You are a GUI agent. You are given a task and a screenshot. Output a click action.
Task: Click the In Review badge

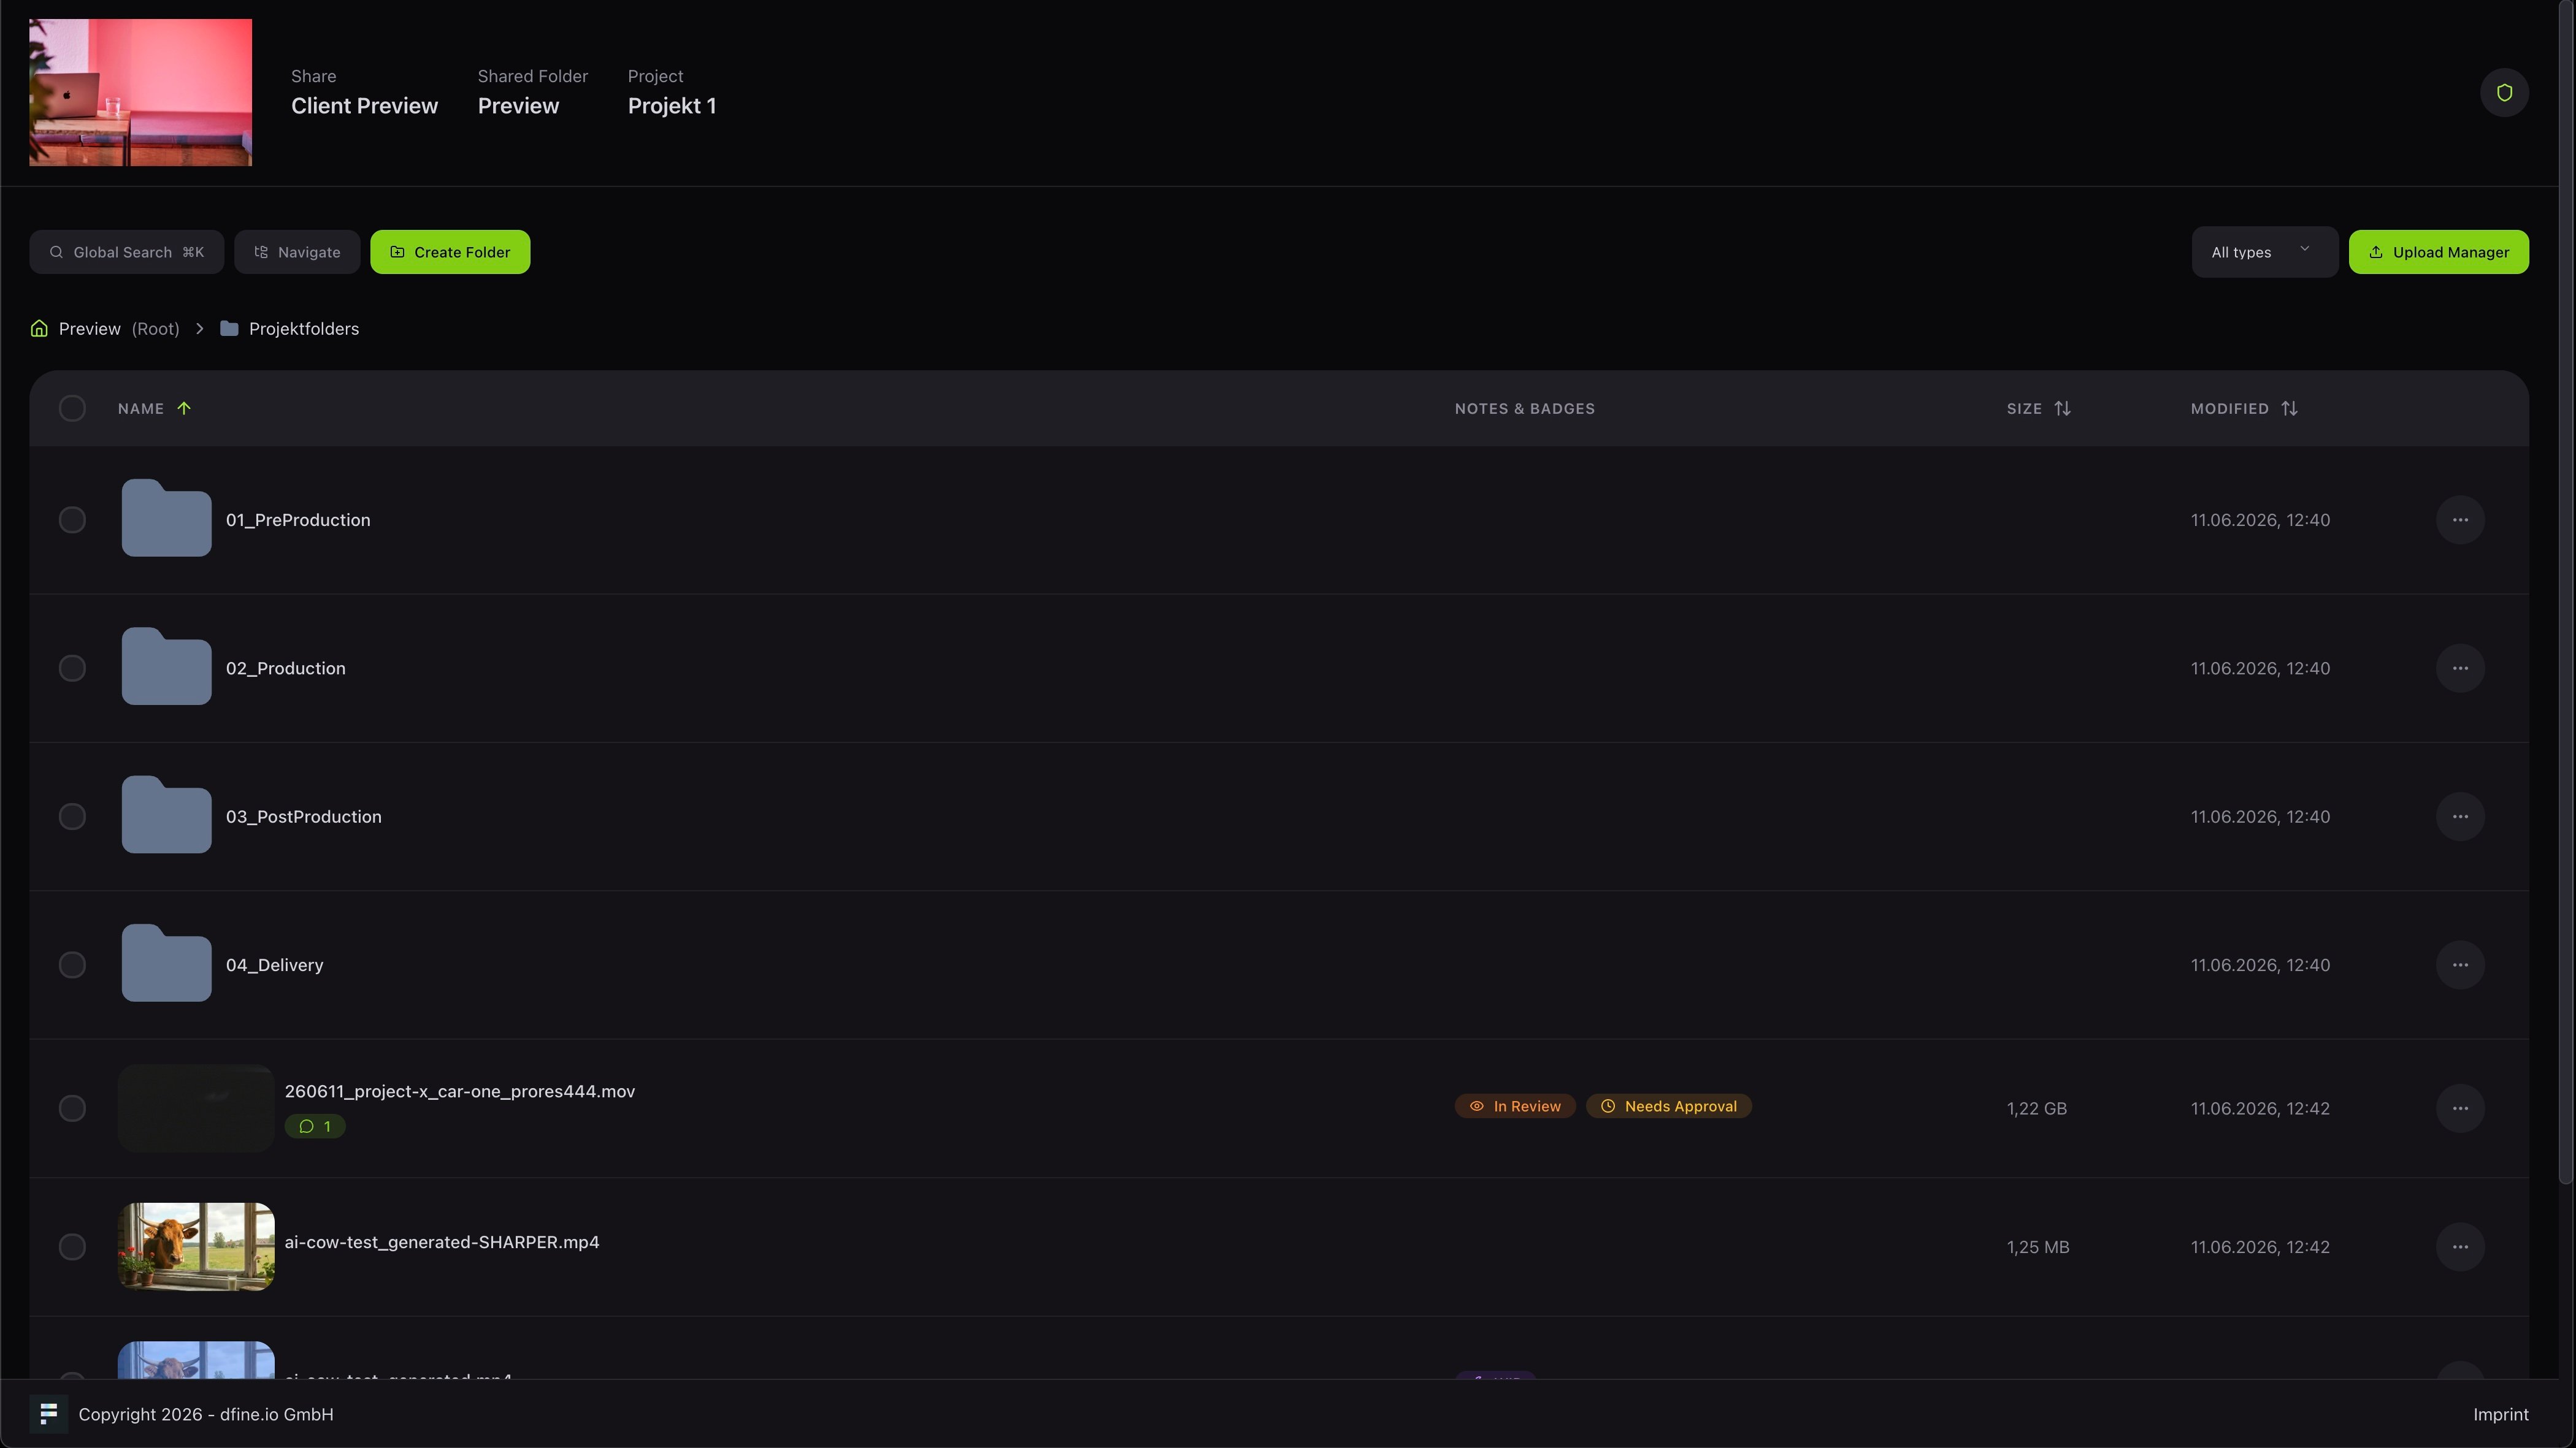click(1515, 1107)
